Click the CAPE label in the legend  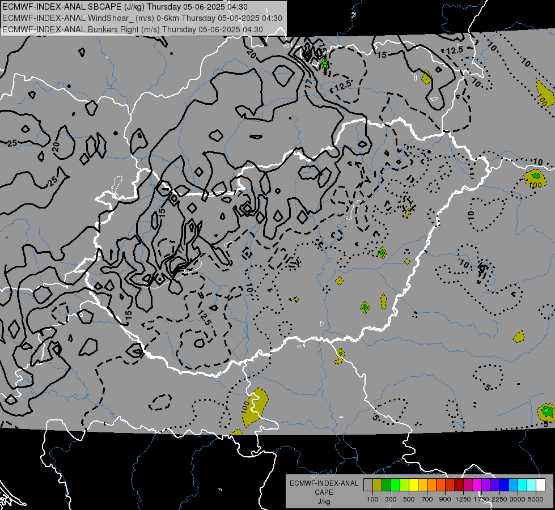pos(324,492)
